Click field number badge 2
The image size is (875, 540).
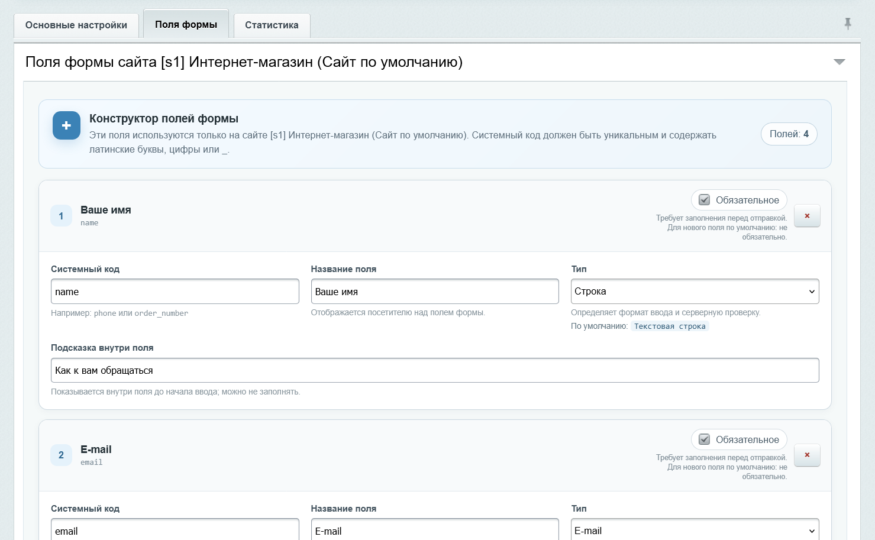coord(61,455)
